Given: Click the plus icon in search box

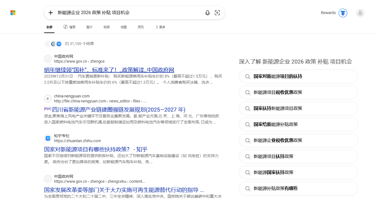Looking at the screenshot, I should 51,13.
